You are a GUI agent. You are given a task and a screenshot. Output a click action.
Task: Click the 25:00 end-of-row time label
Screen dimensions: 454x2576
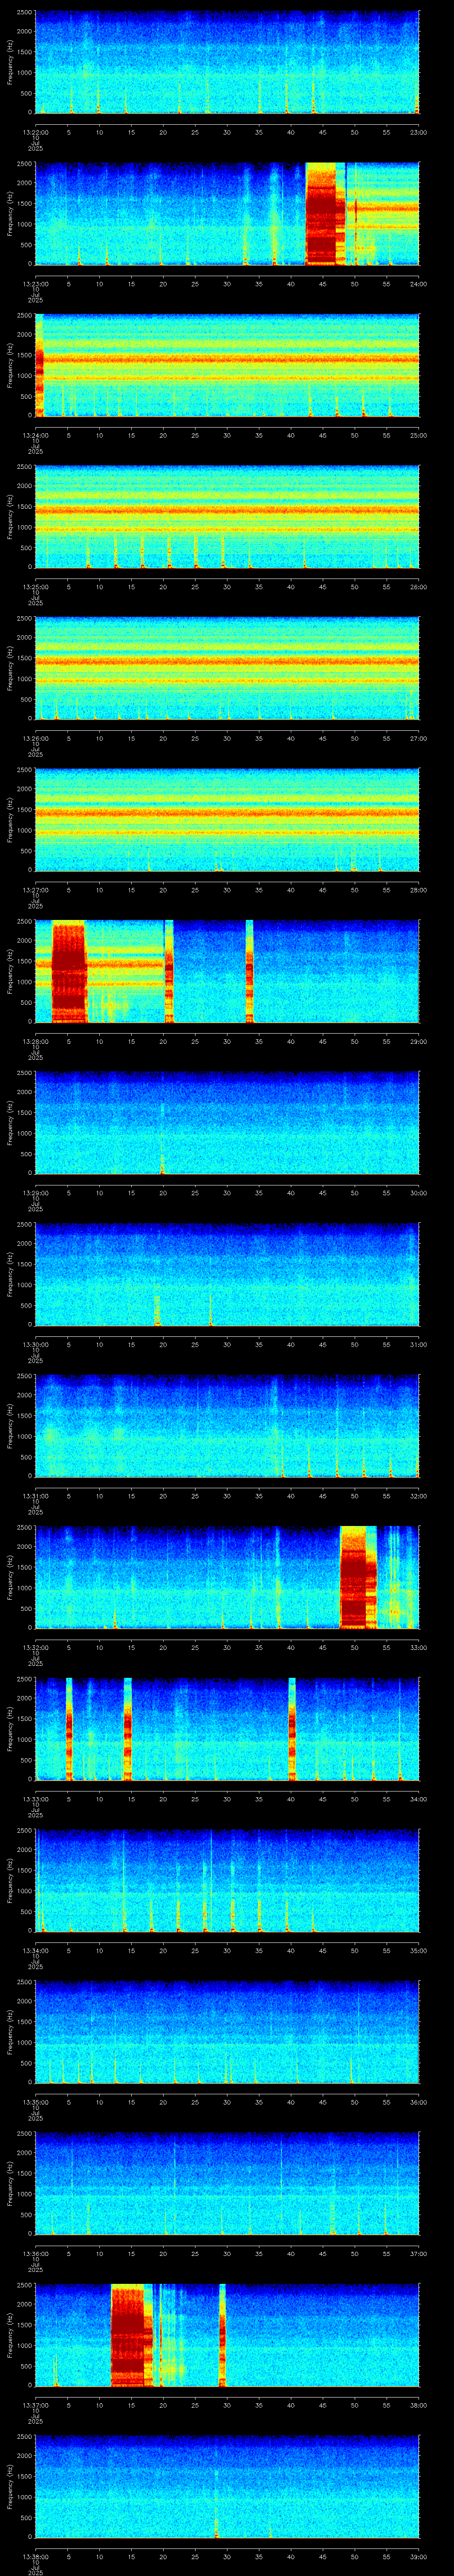click(418, 435)
